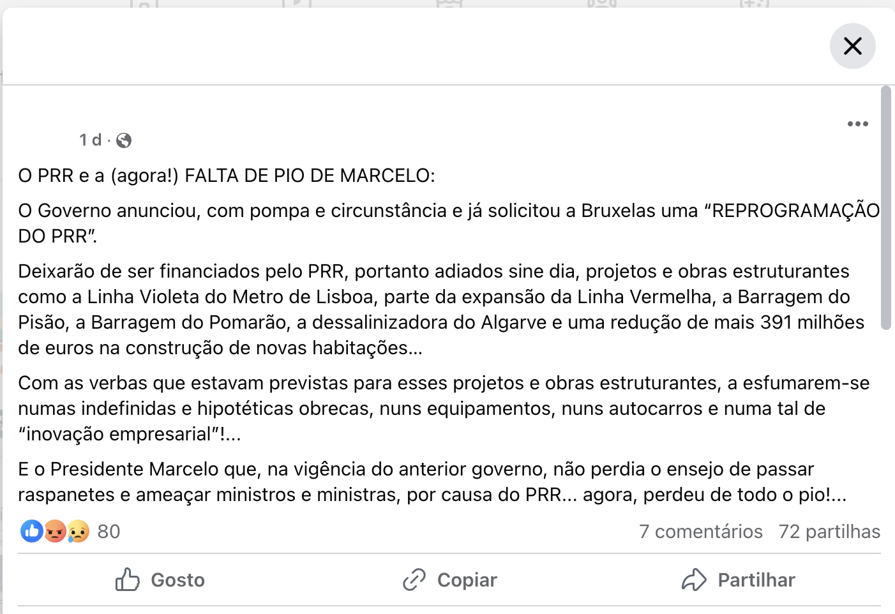Click the vertical scrollbar thumb in dialog

[x=885, y=207]
